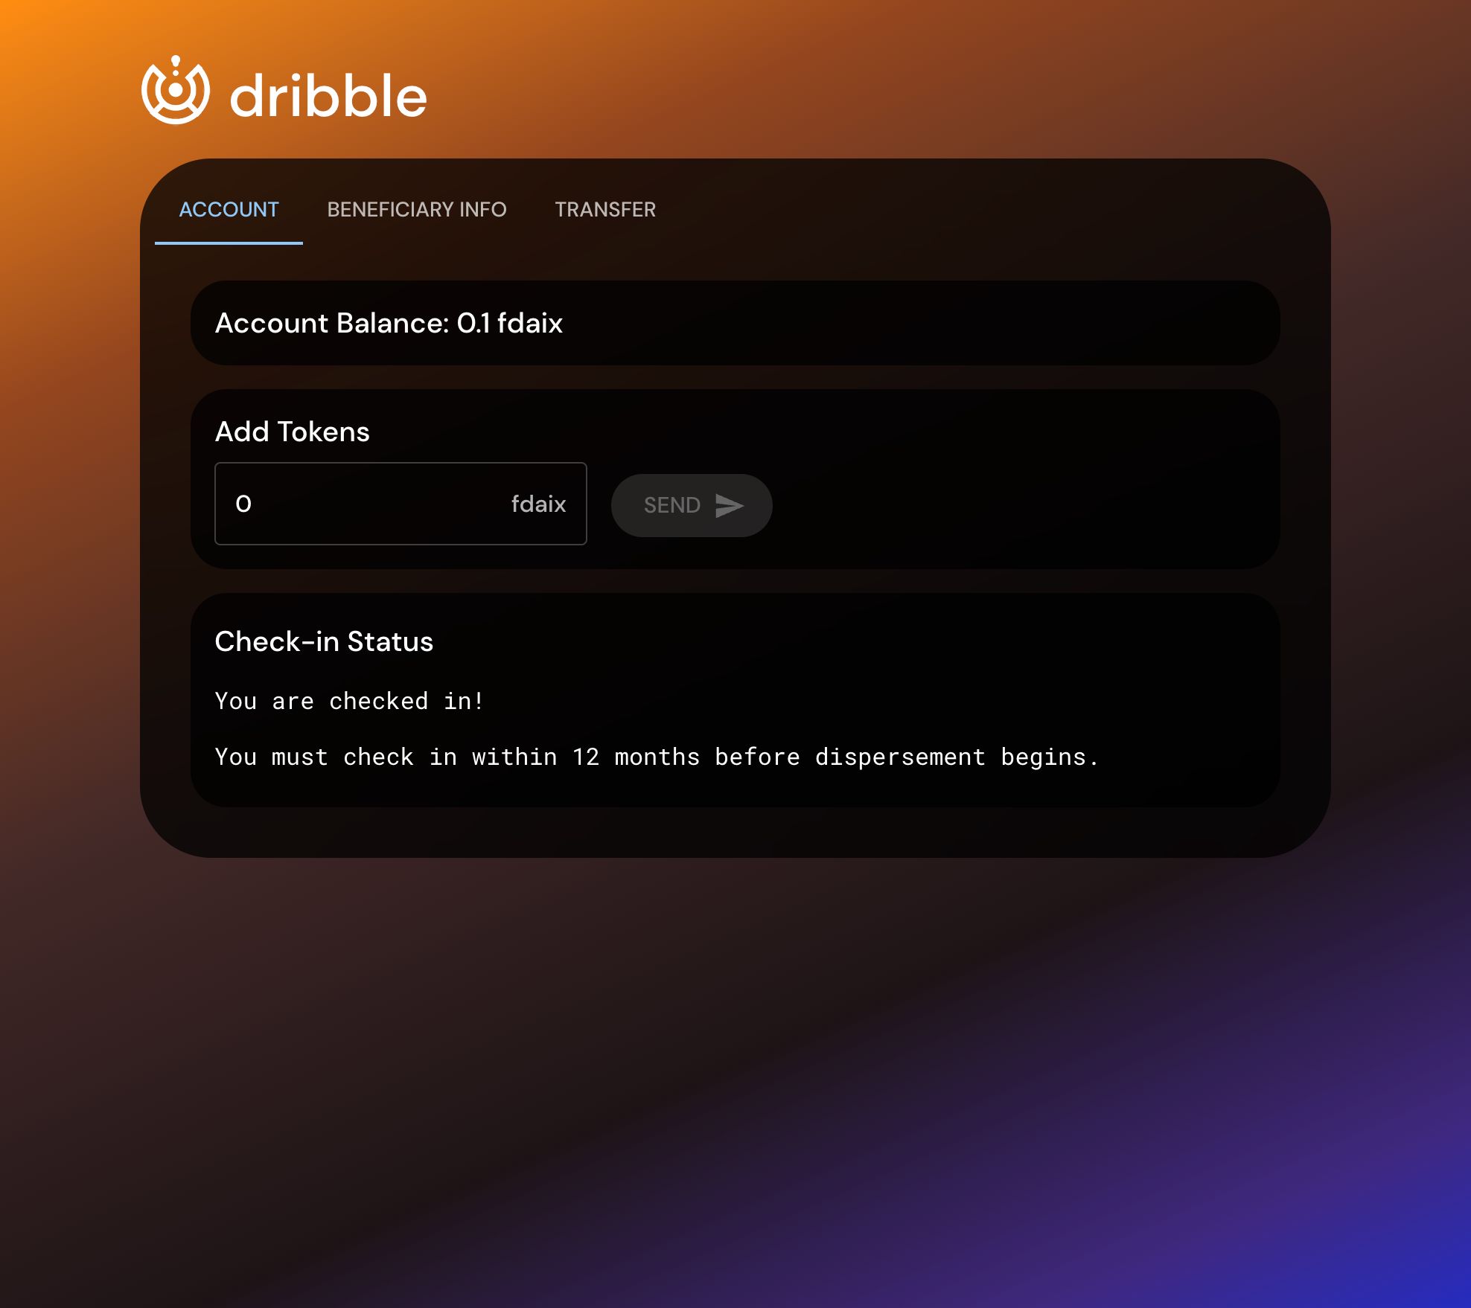Image resolution: width=1471 pixels, height=1308 pixels.
Task: Click the Check-in Status section header
Action: tap(323, 641)
